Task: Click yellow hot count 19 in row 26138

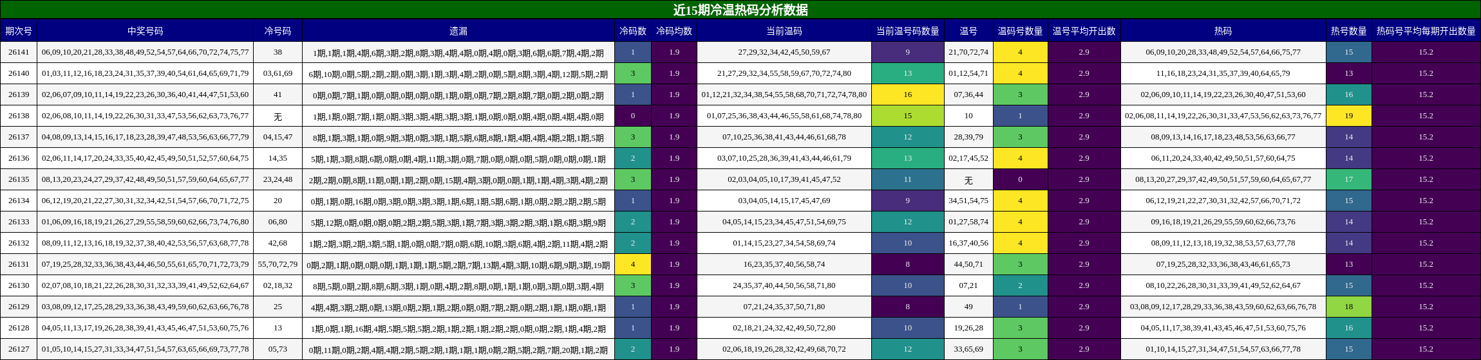Action: (1349, 116)
